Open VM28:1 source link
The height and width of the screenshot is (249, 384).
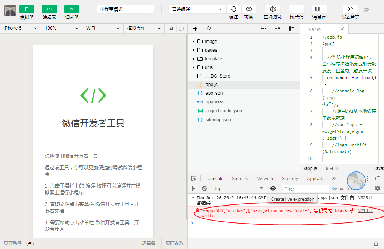pyautogui.click(x=365, y=198)
